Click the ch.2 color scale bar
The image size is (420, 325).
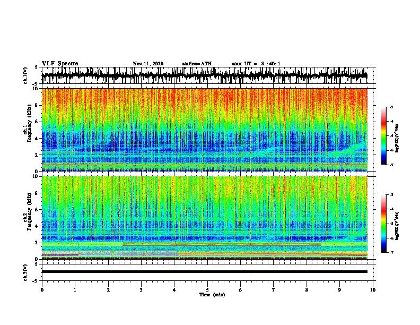tap(383, 224)
